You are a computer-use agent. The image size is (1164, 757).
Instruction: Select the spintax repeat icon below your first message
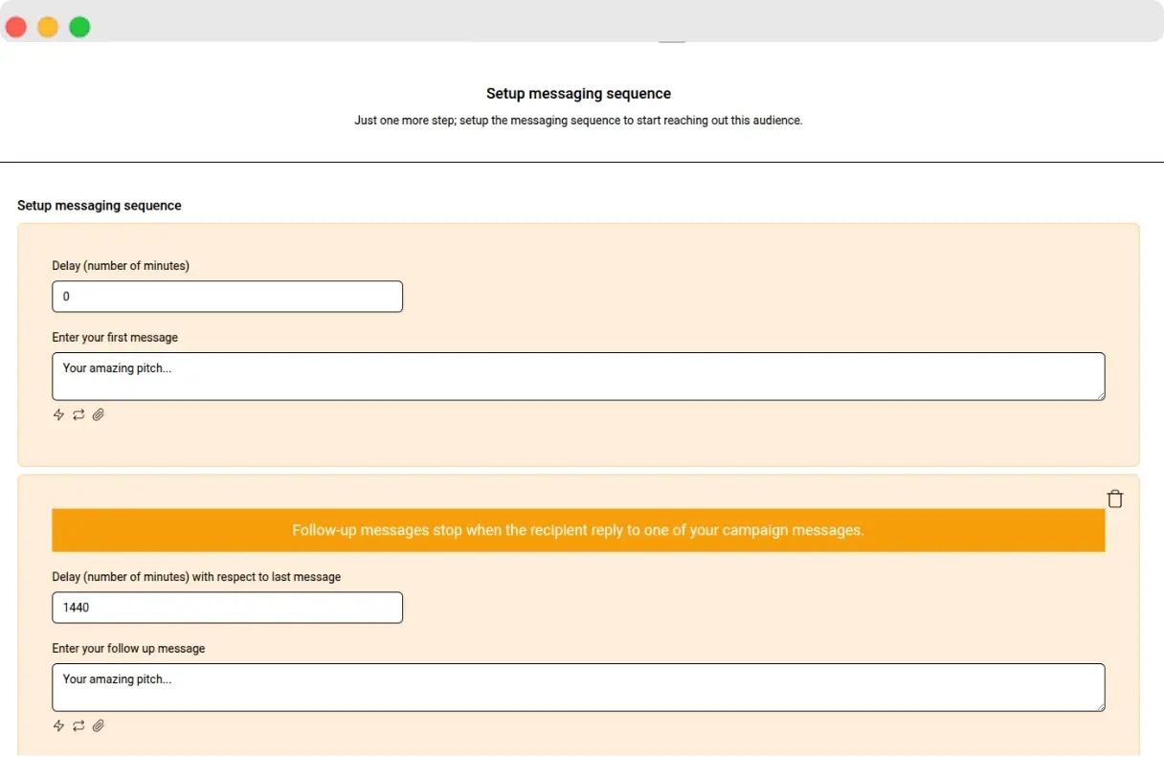pyautogui.click(x=78, y=414)
